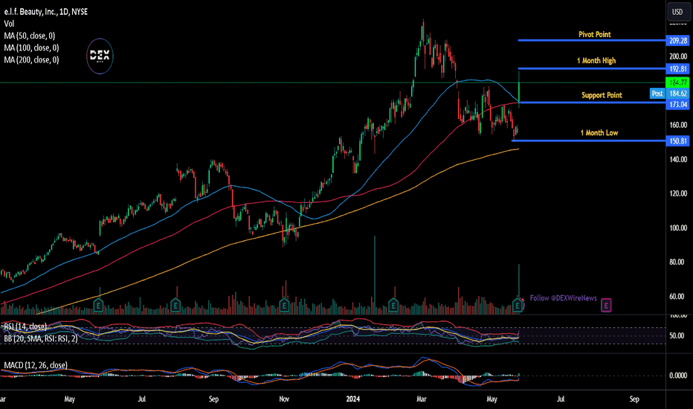
Task: Click the MACD (12, 26, close) indicator label
Action: pyautogui.click(x=36, y=365)
